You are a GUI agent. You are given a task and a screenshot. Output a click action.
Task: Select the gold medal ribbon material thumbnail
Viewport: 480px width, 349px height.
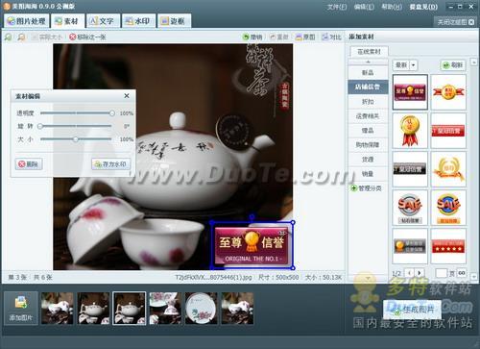pos(410,131)
